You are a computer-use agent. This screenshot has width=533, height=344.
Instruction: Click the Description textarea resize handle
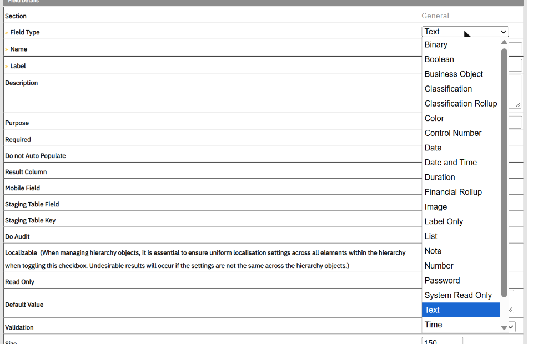click(518, 105)
